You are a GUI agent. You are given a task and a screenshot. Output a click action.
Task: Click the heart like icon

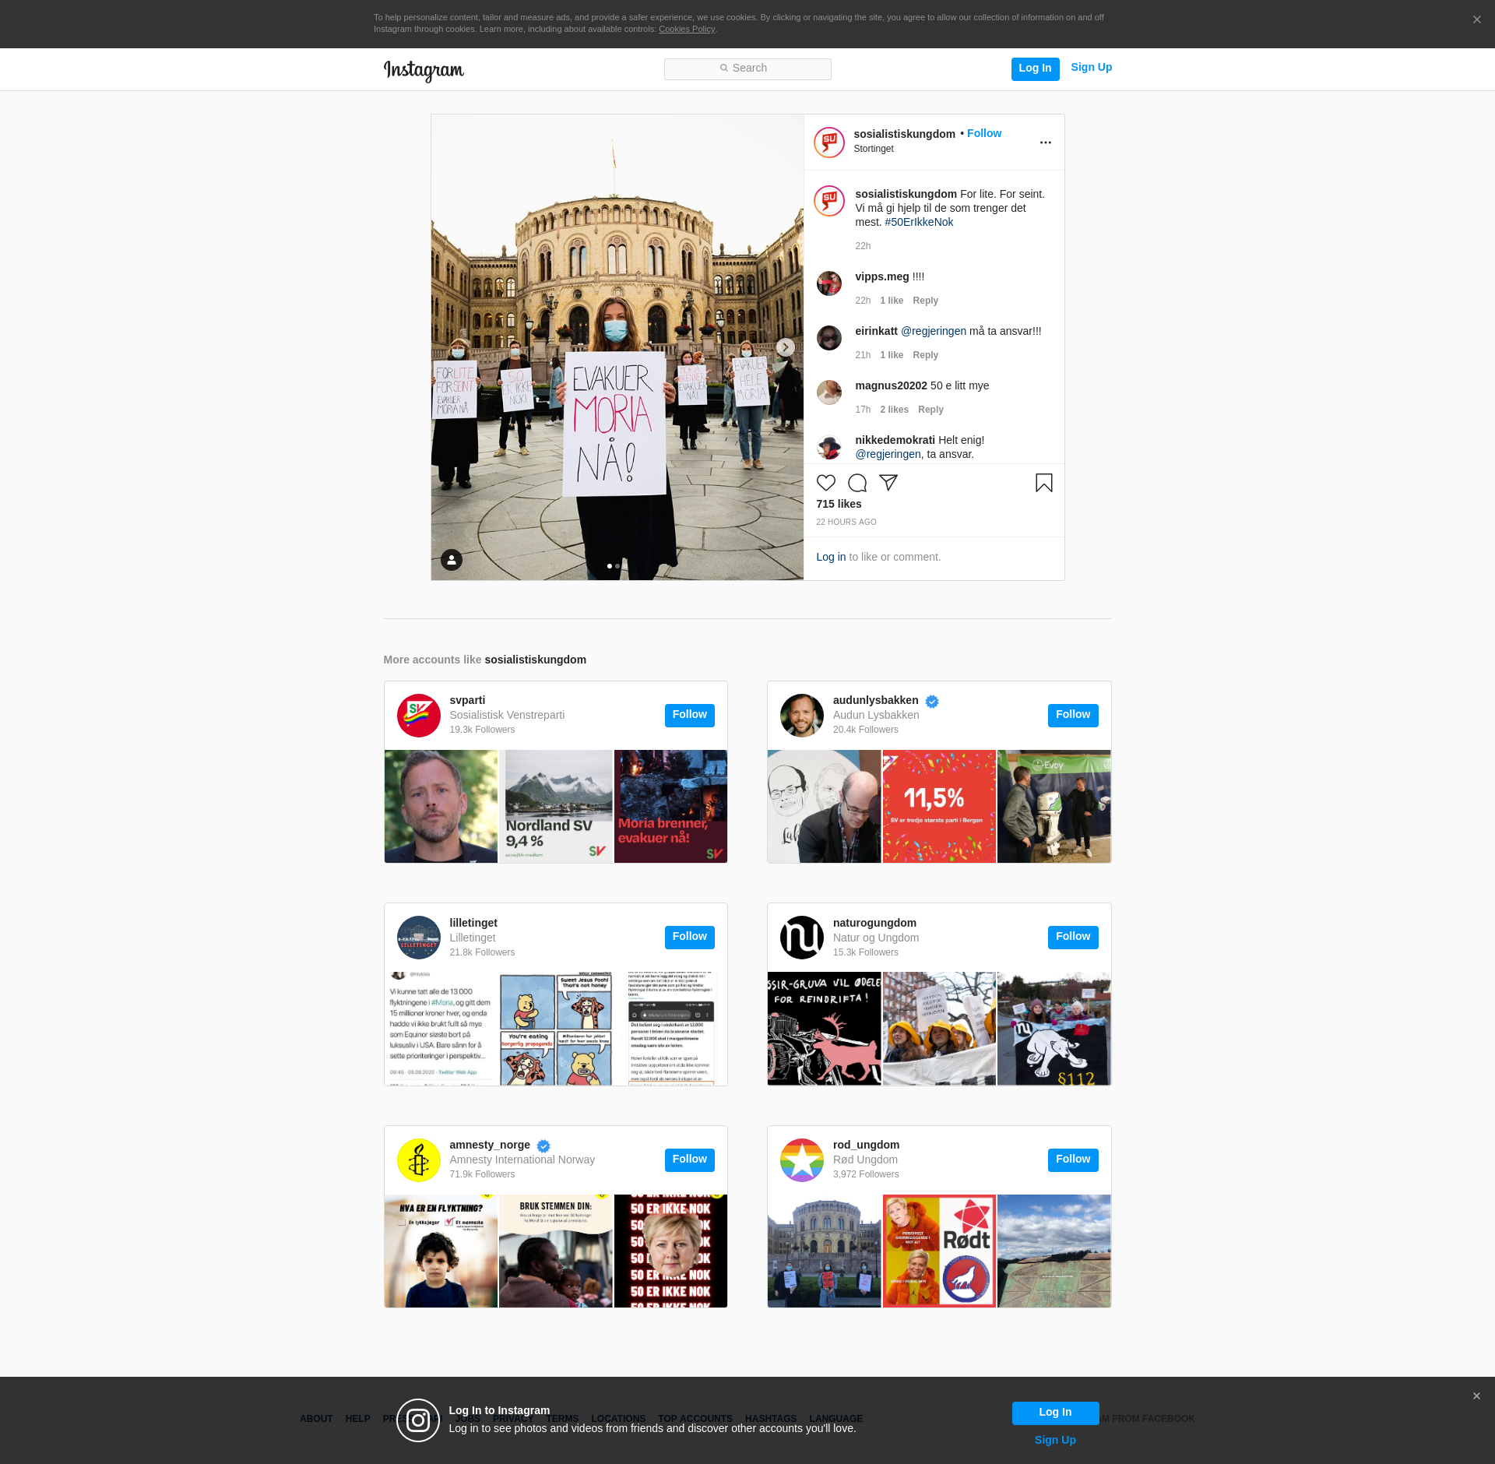[x=826, y=483]
